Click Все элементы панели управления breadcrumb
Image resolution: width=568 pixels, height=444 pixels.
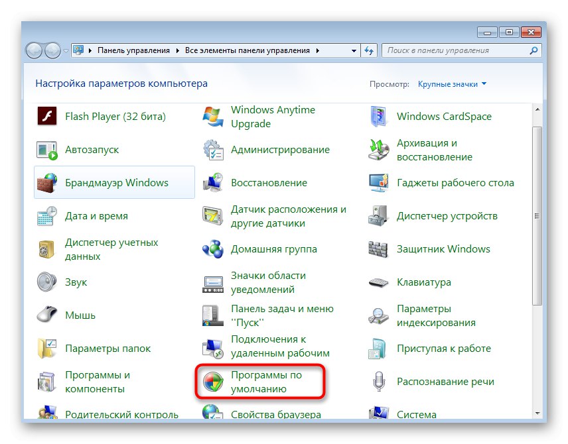pyautogui.click(x=248, y=50)
